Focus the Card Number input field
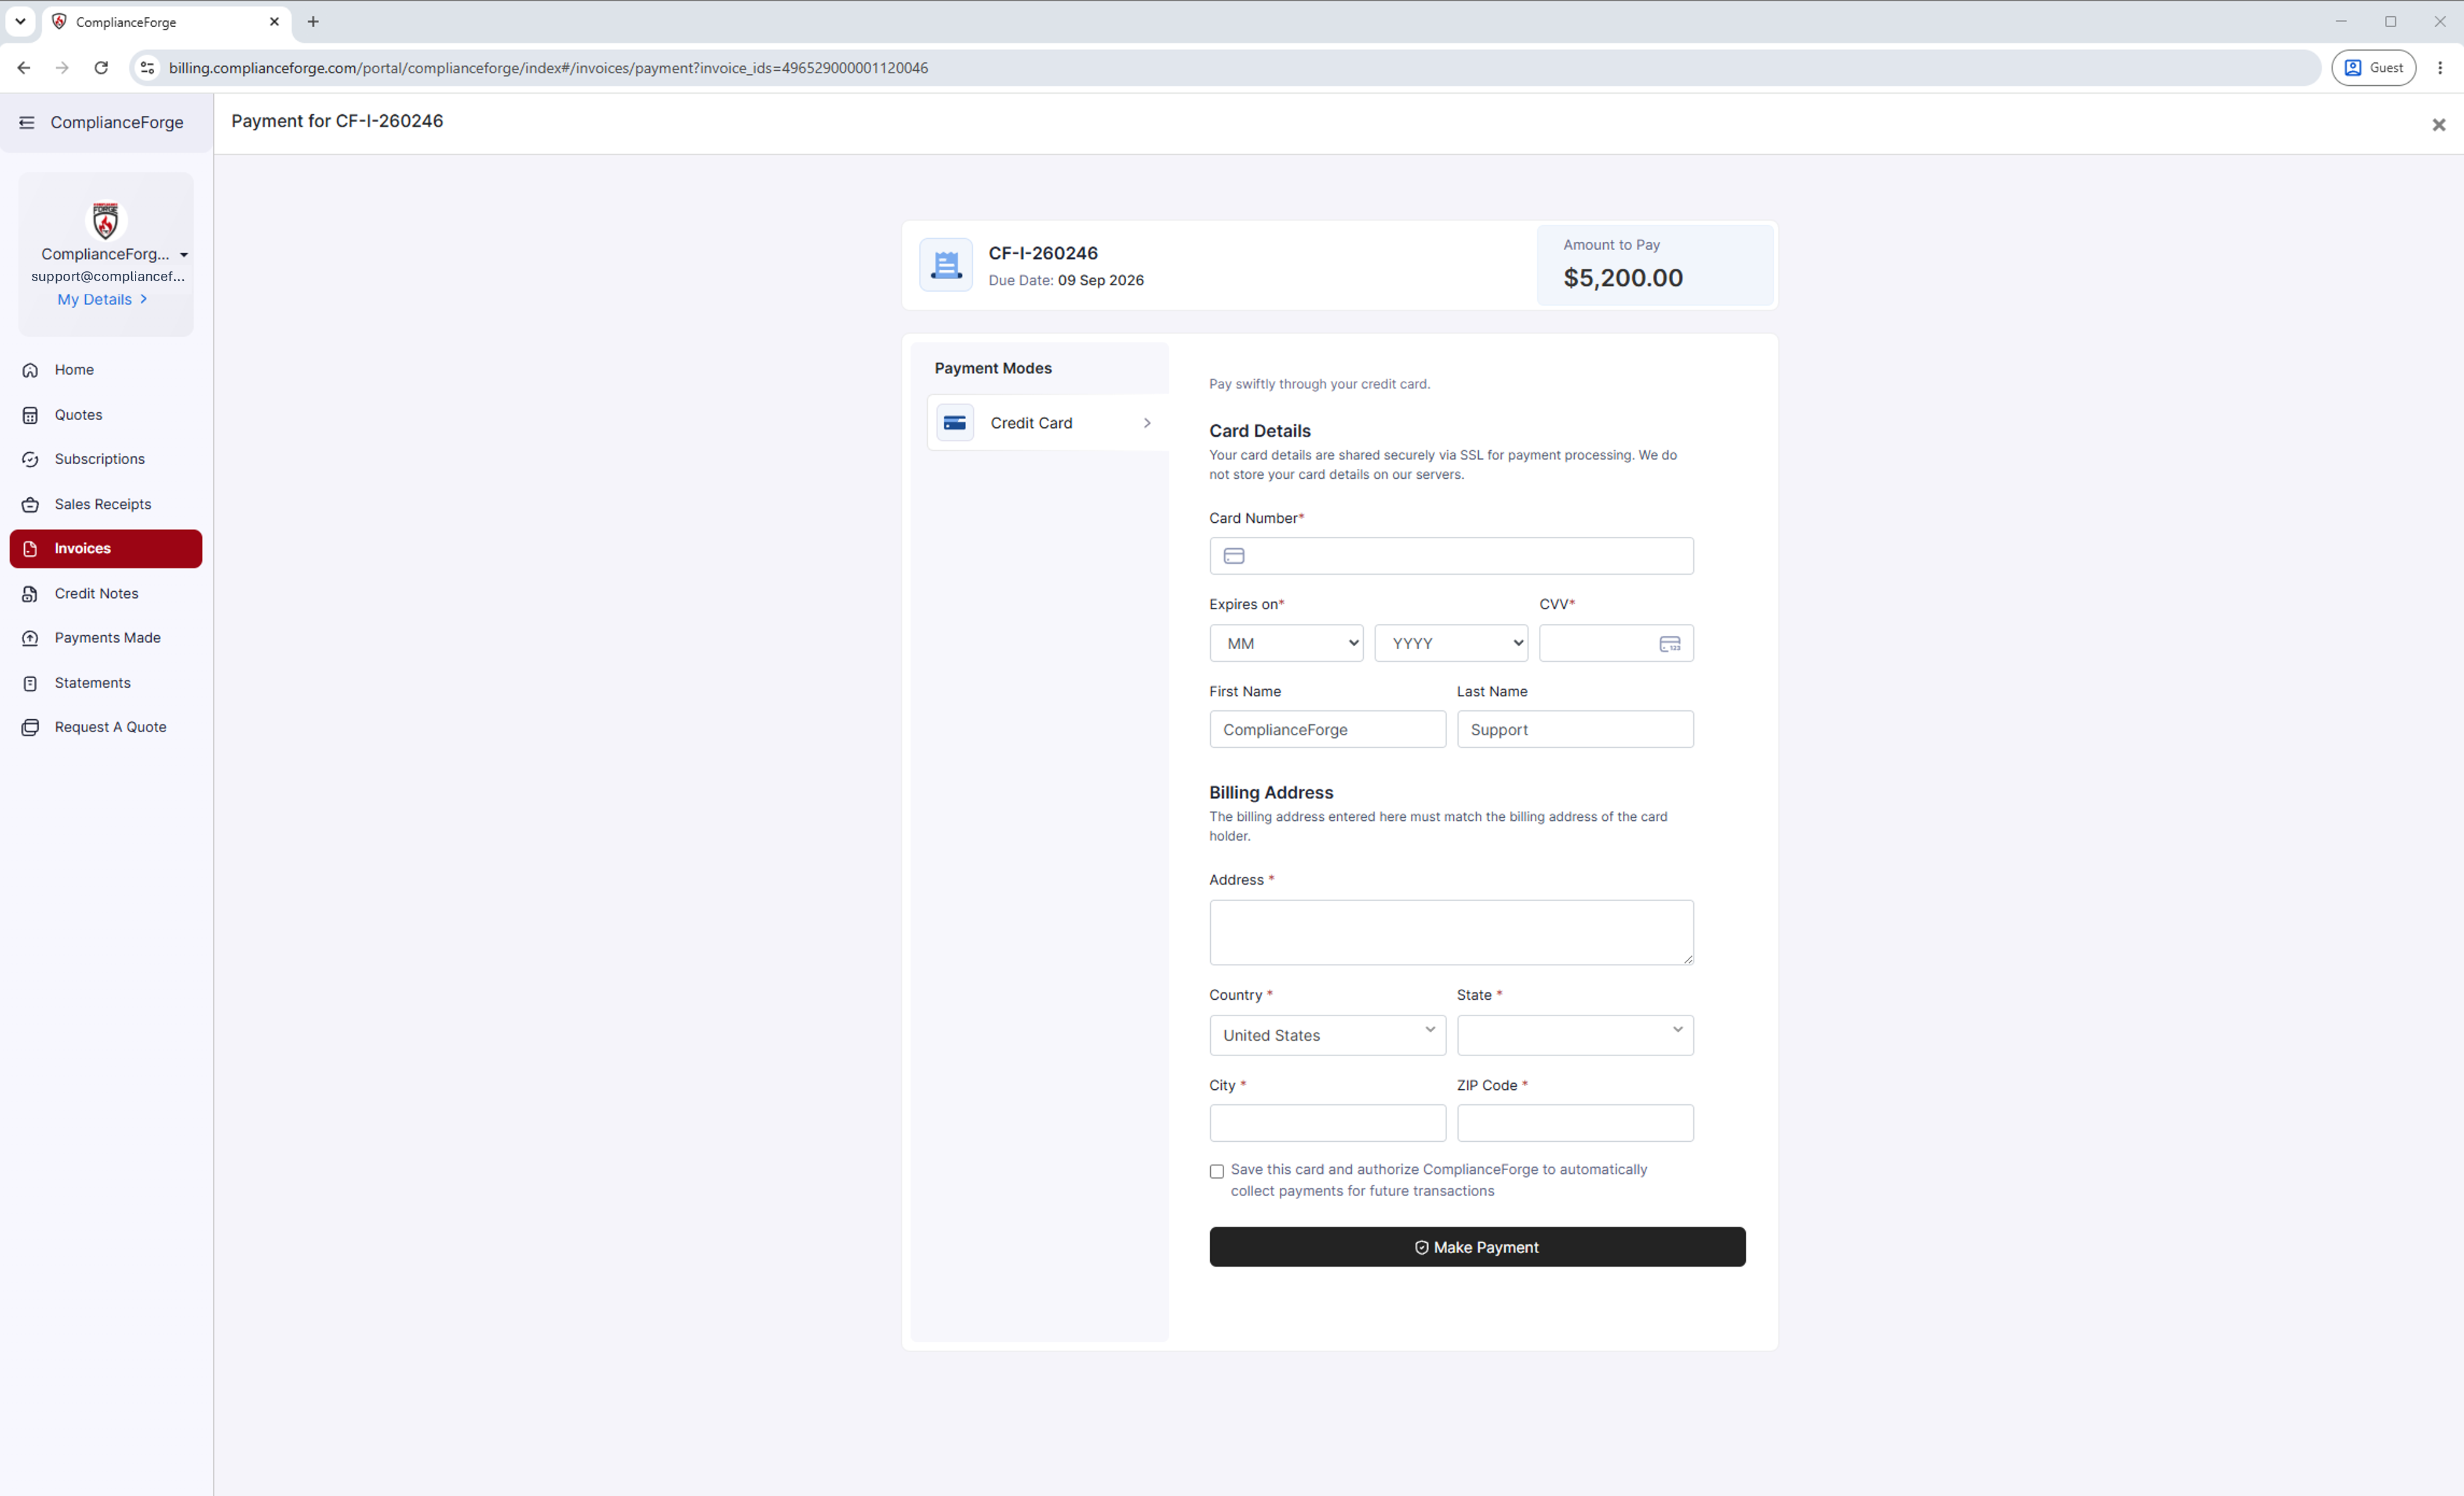Viewport: 2464px width, 1496px height. 1451,556
